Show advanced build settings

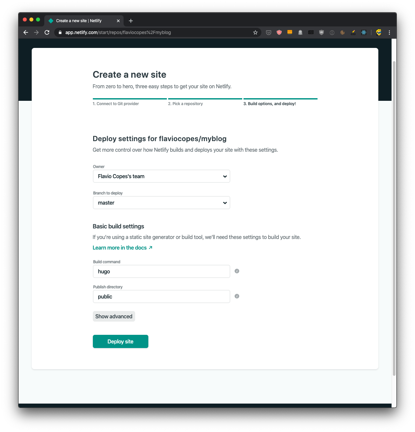[114, 316]
